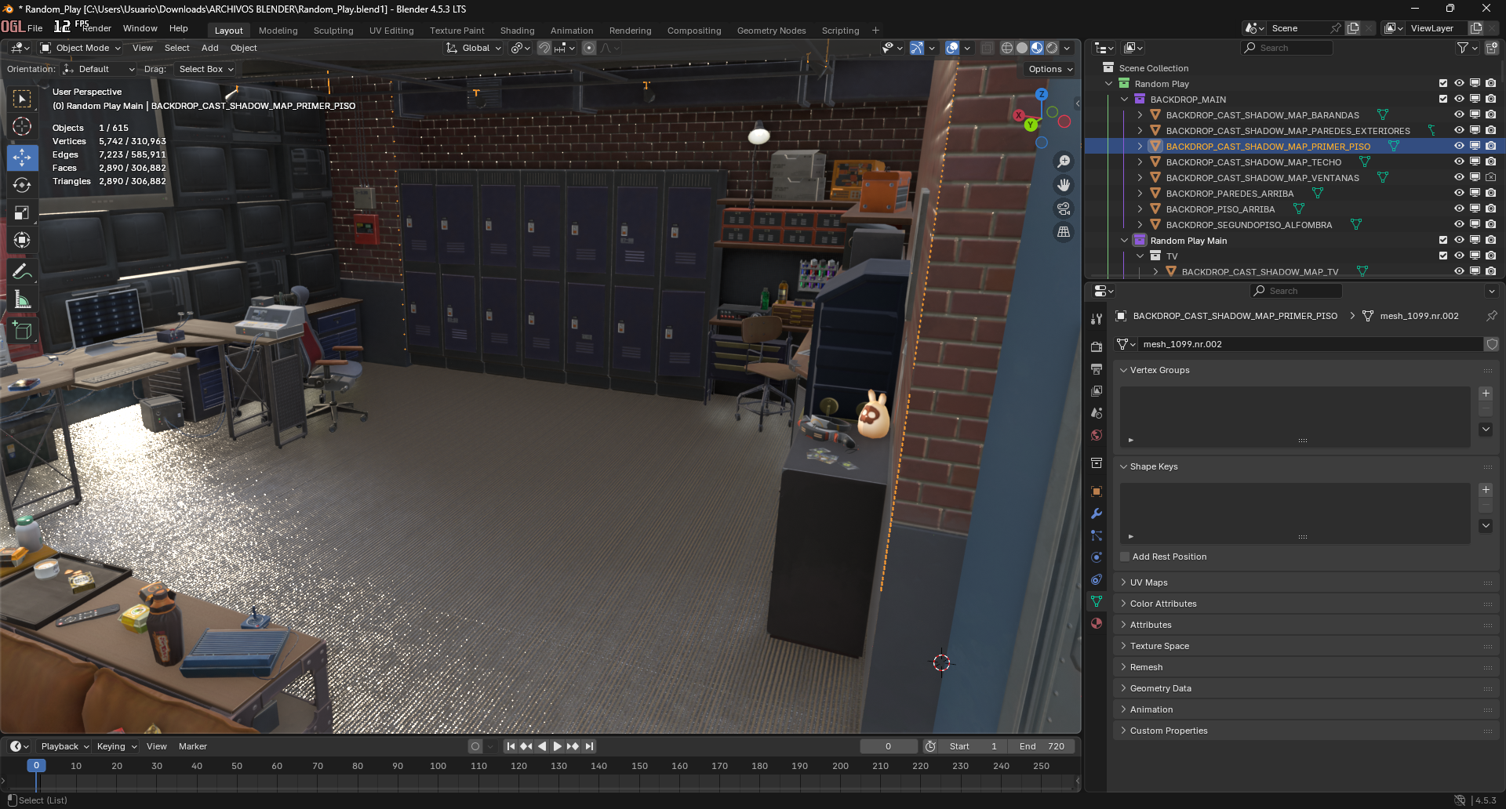Select the Cursor tool in toolbar
The height and width of the screenshot is (809, 1506).
tap(22, 126)
